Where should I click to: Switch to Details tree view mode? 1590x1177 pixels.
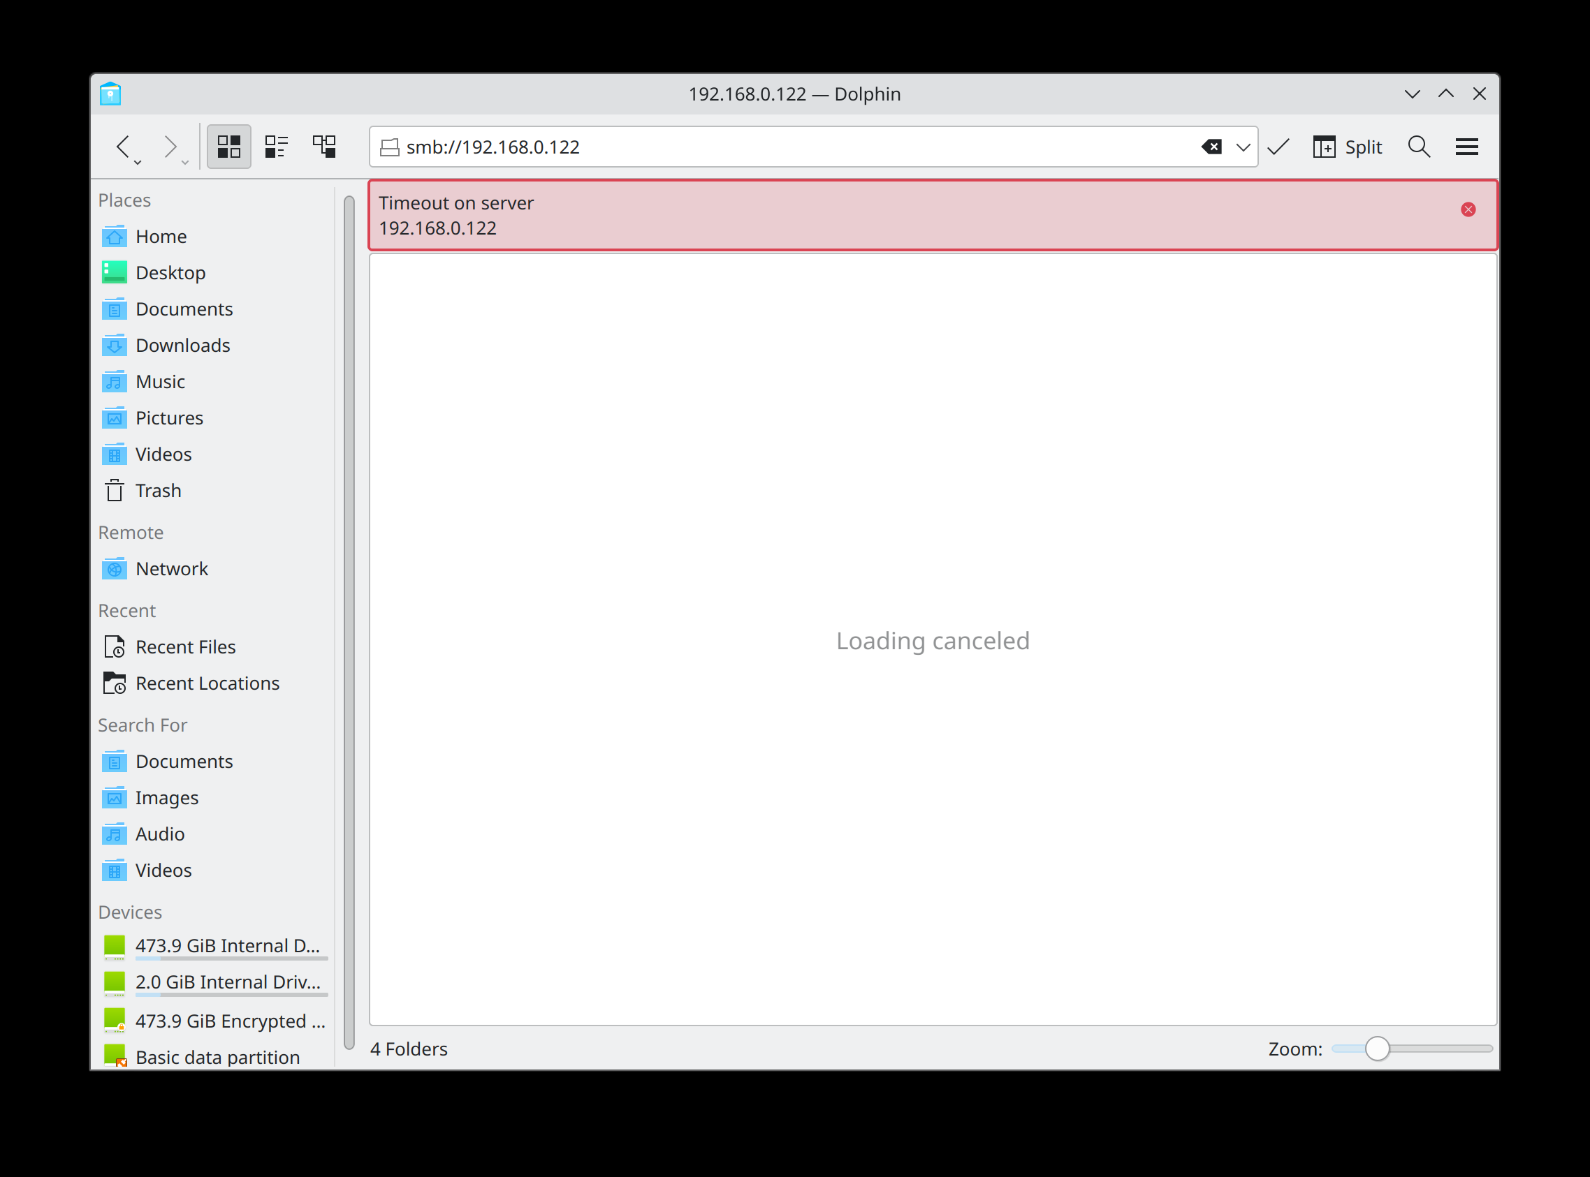[323, 147]
